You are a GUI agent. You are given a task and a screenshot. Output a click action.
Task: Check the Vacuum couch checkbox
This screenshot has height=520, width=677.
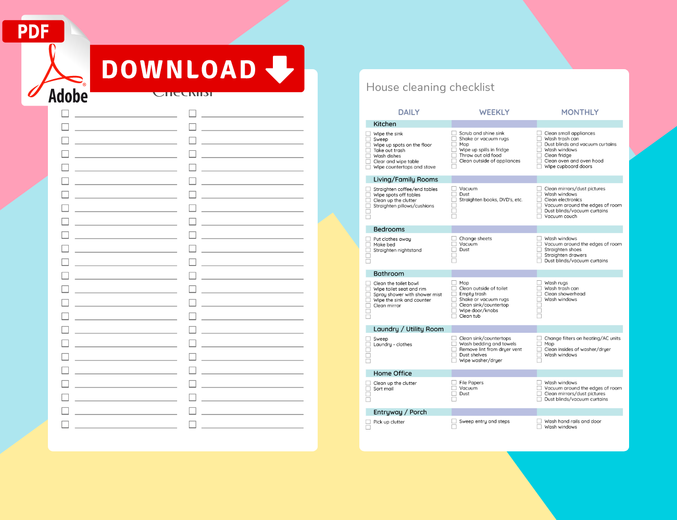pos(539,216)
